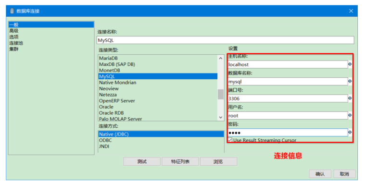Click variable icon beside port number field
365x182 pixels.
[350, 98]
